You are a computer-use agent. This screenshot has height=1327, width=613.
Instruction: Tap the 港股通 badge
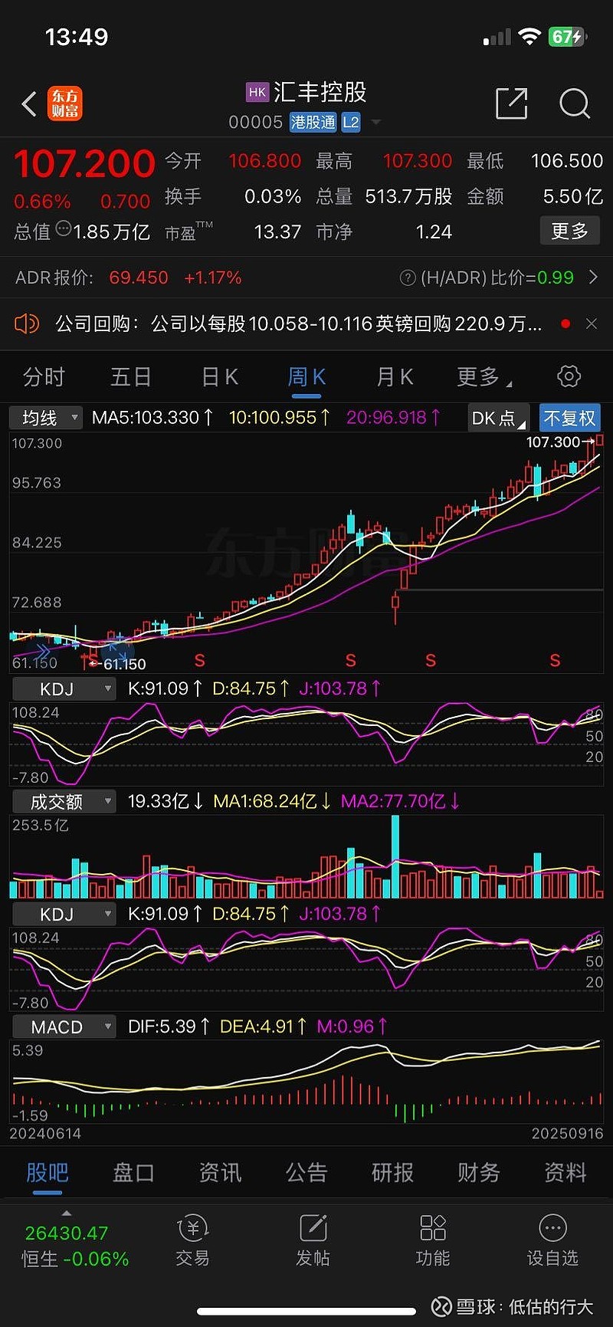313,122
